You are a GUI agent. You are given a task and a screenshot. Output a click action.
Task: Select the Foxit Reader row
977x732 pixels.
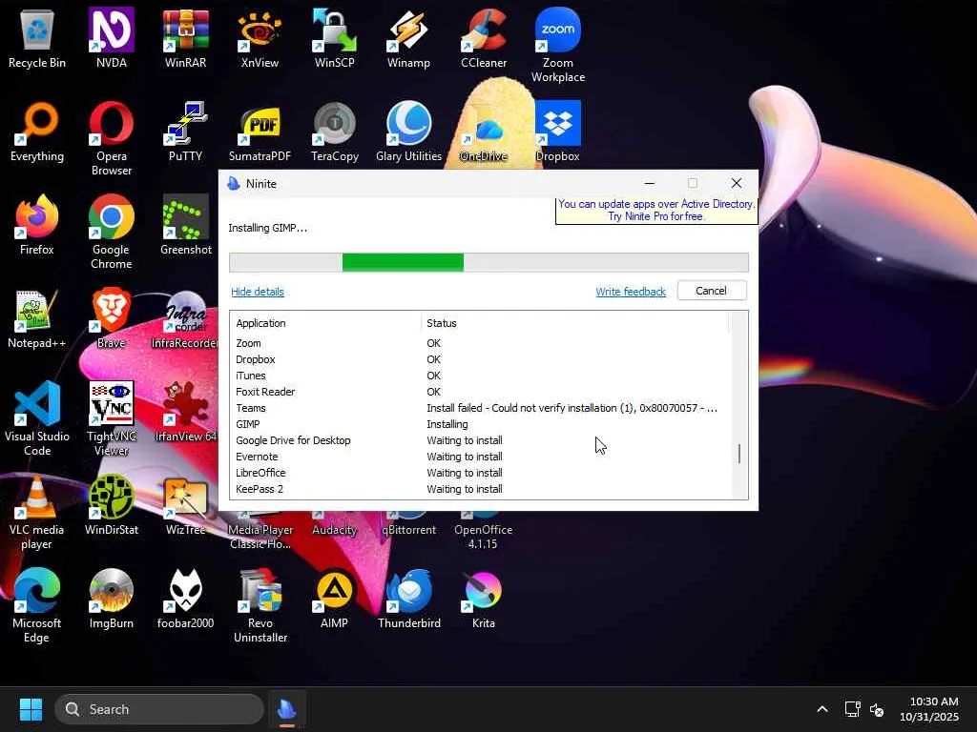click(480, 392)
